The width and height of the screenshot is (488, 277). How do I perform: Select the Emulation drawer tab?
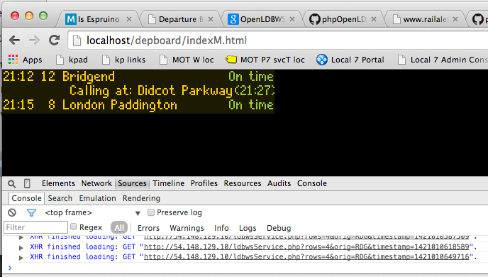coord(97,198)
